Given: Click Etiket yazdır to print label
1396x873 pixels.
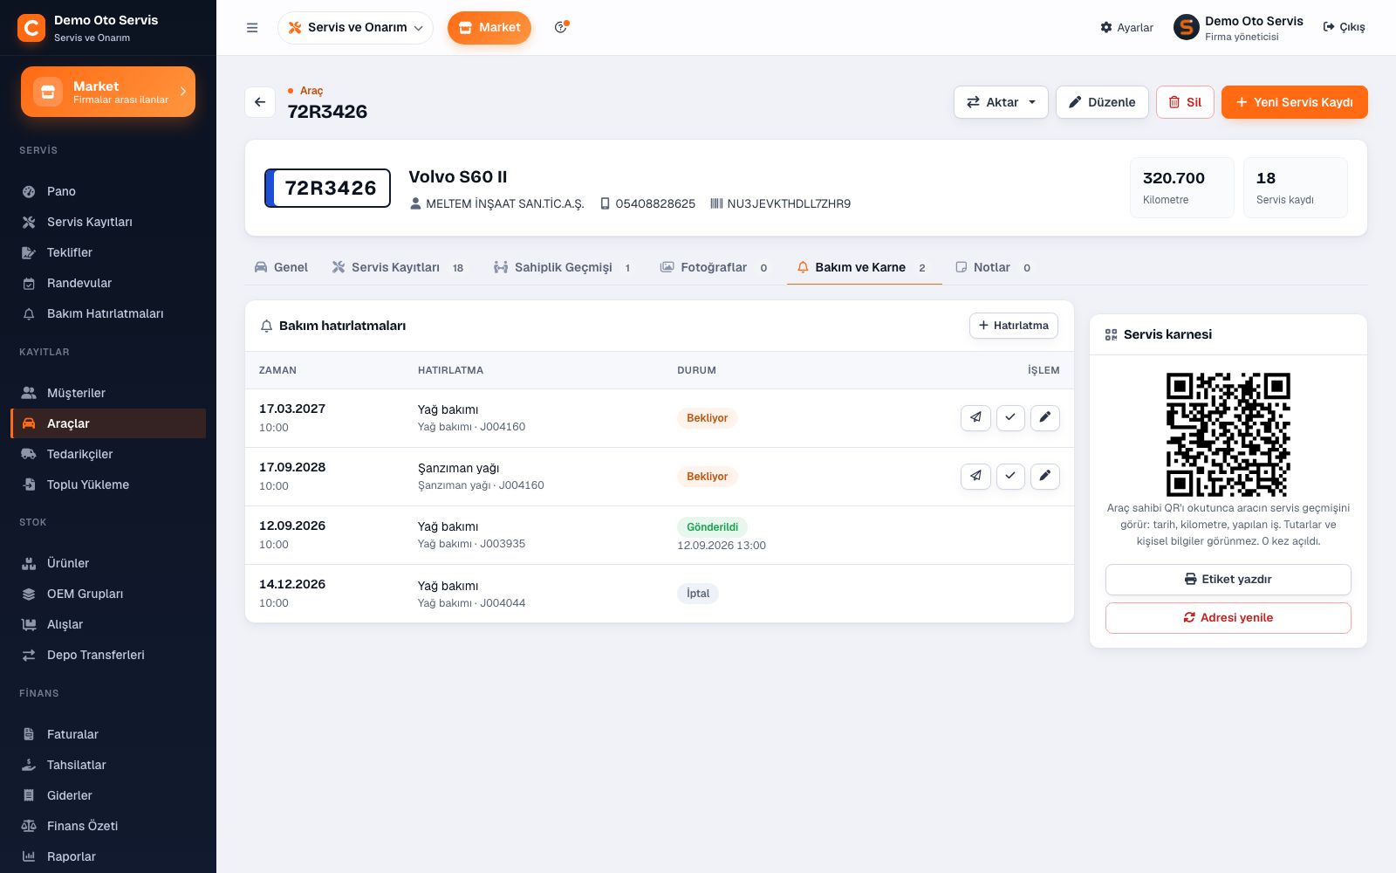Looking at the screenshot, I should tap(1228, 580).
